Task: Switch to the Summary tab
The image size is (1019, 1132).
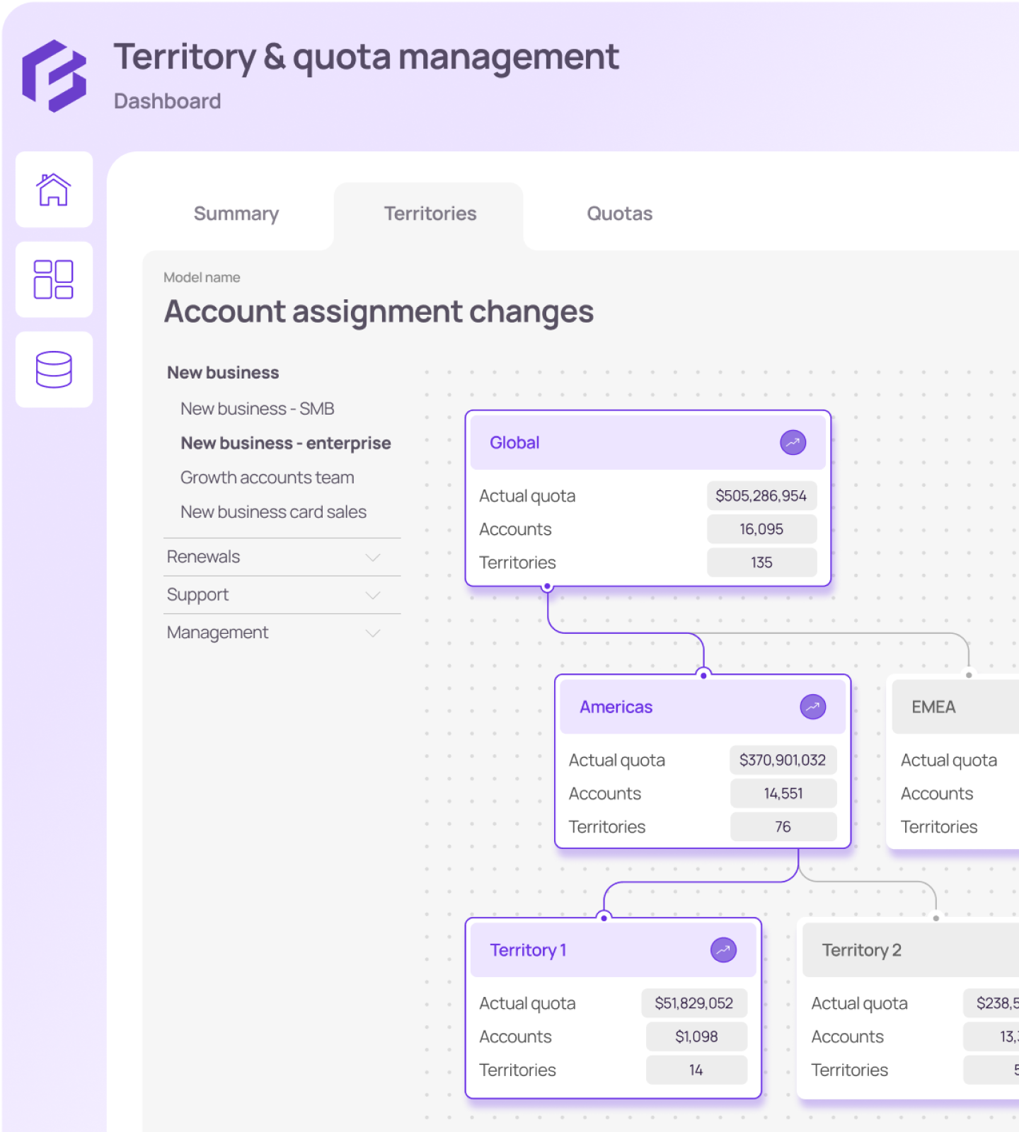Action: click(236, 214)
